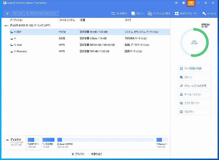Click the undo arrow icon
Viewport: 219px width, 160px height.
click(x=15, y=14)
